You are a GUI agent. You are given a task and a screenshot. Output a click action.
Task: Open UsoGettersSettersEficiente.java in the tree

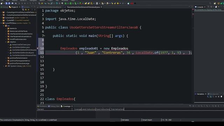(x=24, y=50)
